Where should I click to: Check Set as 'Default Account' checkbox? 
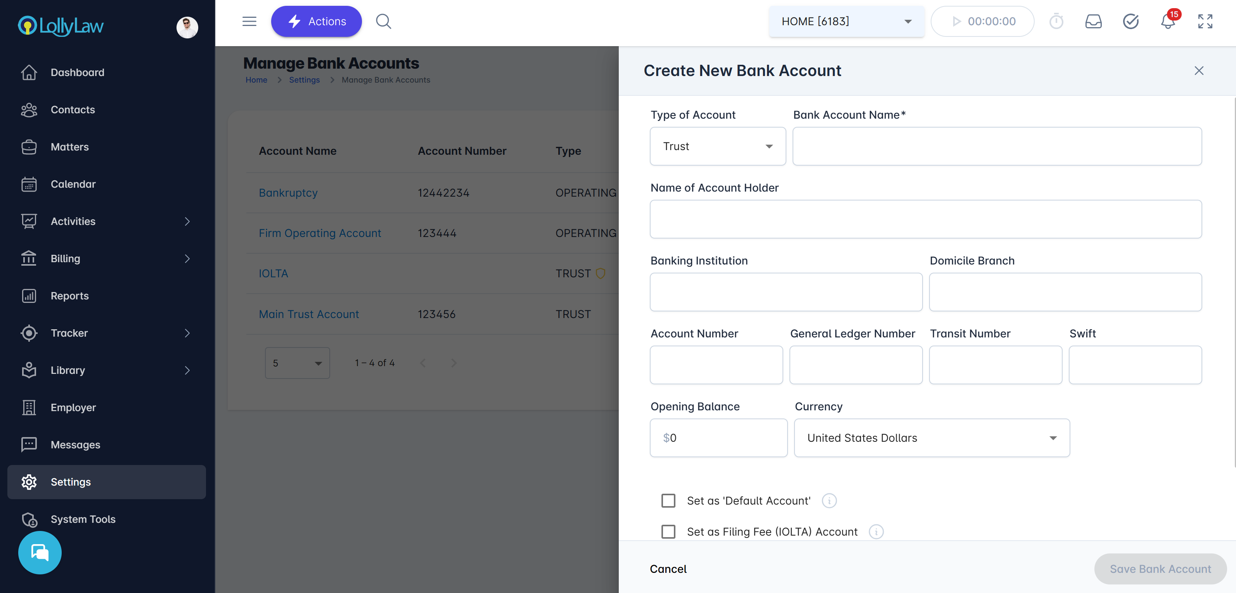coord(668,500)
